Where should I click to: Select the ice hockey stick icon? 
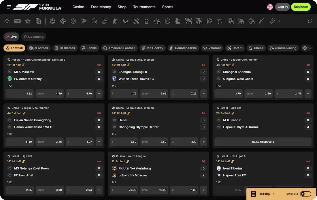coord(105,21)
